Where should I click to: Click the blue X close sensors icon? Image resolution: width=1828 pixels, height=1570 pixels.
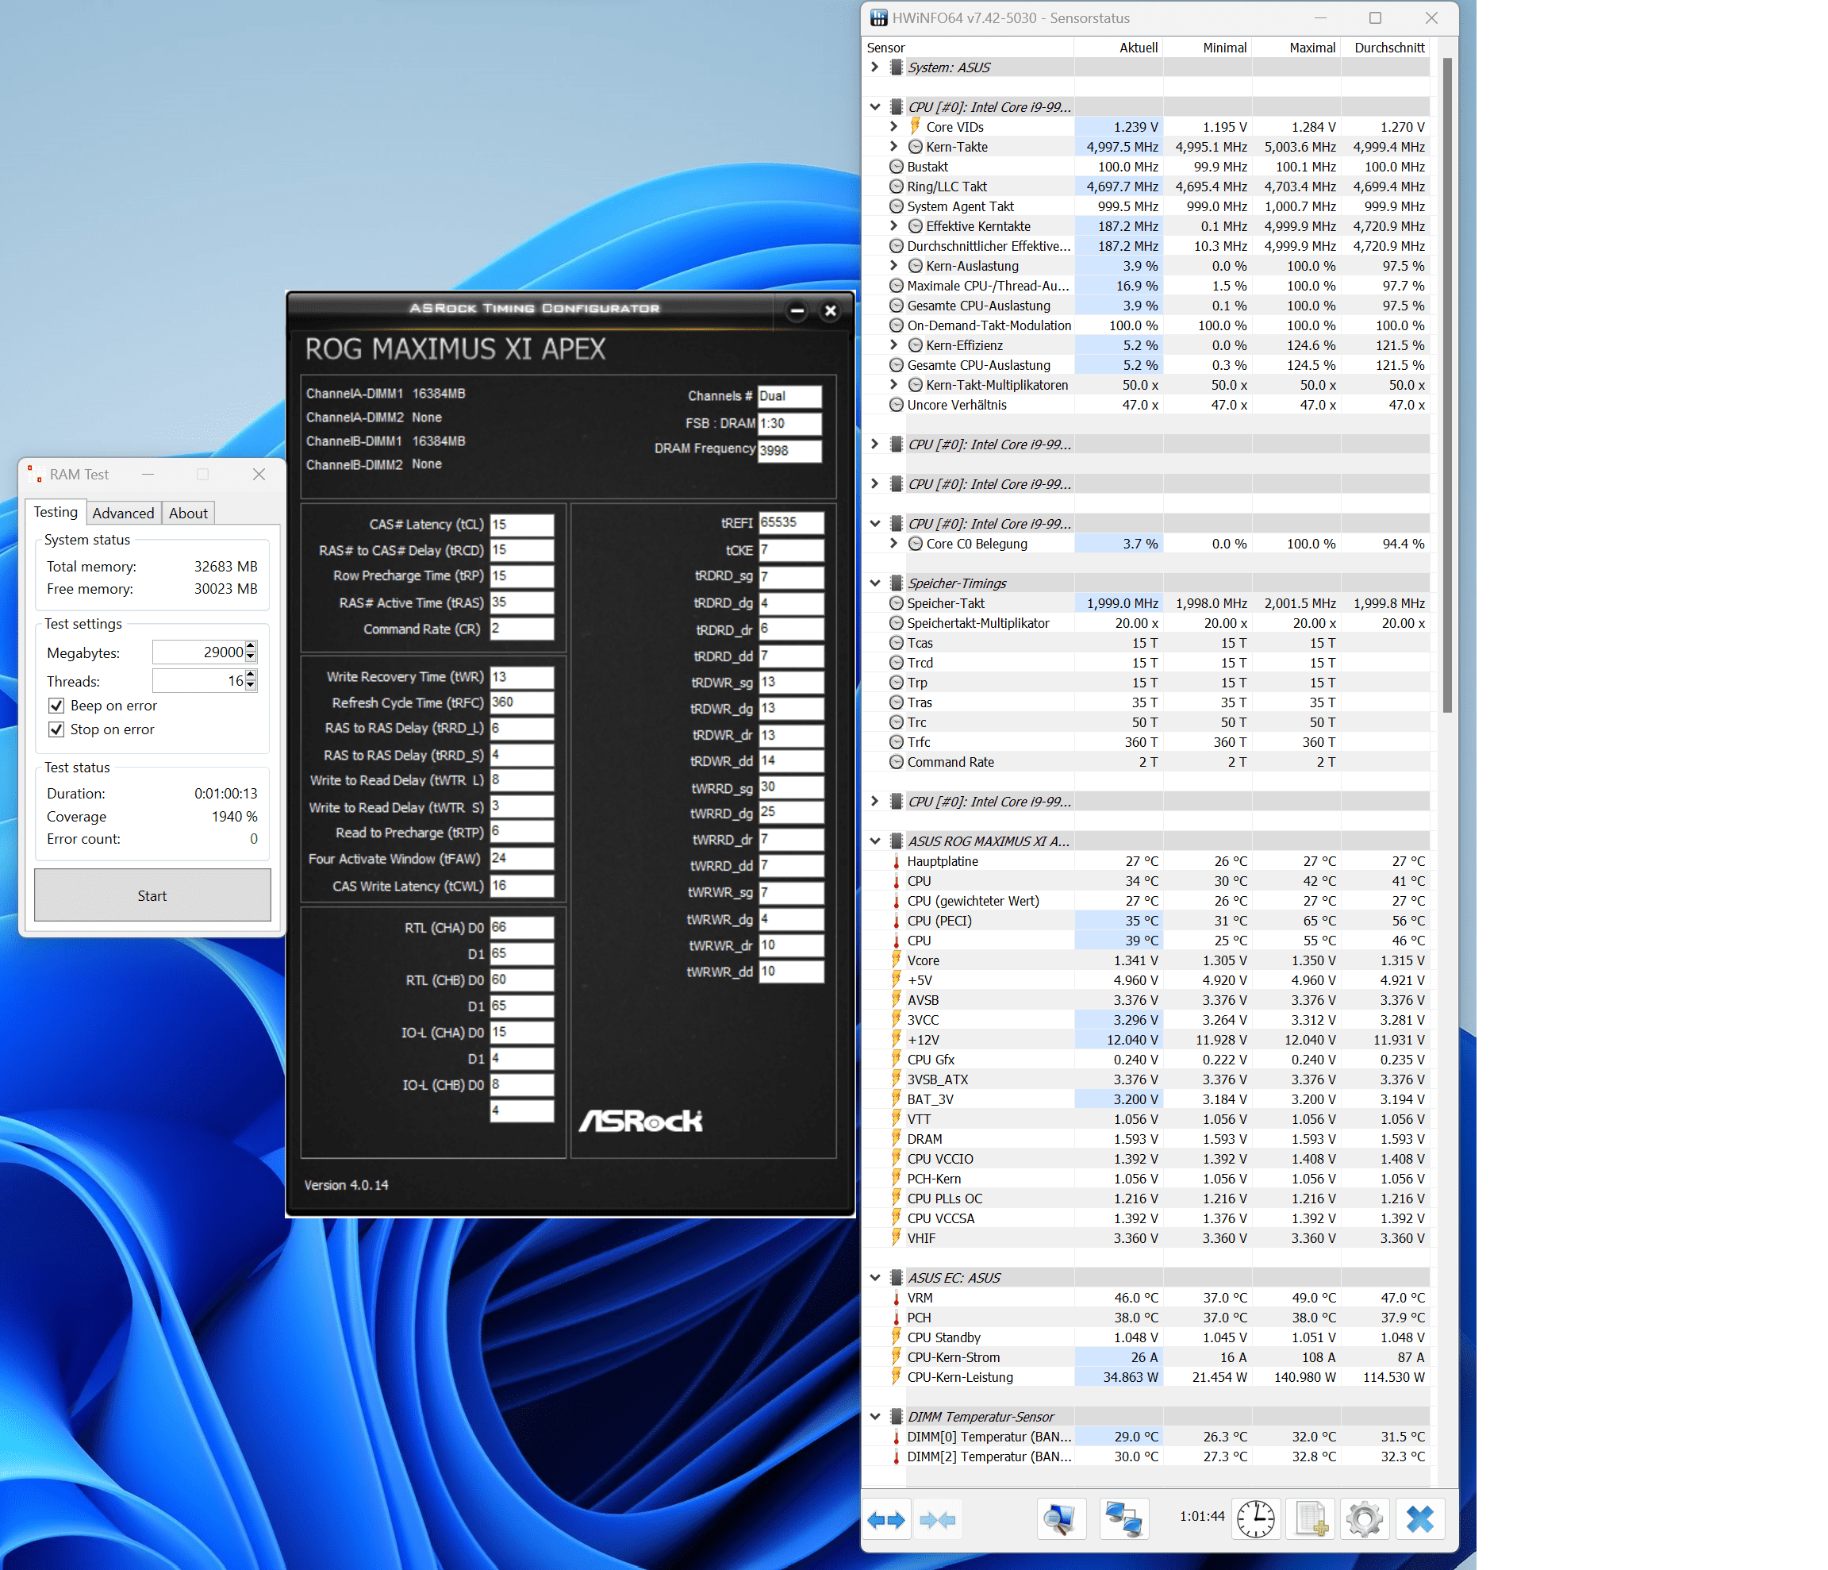point(1419,1520)
